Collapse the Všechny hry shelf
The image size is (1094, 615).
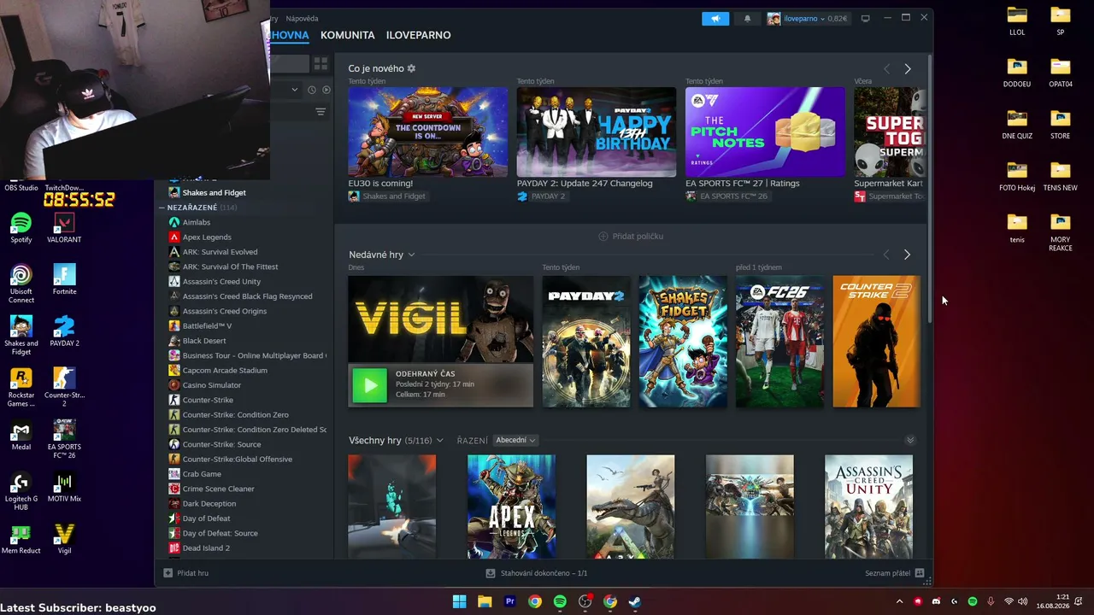910,441
